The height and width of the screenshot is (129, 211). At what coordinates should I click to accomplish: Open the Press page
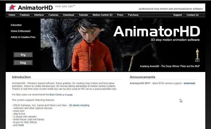[120, 15]
